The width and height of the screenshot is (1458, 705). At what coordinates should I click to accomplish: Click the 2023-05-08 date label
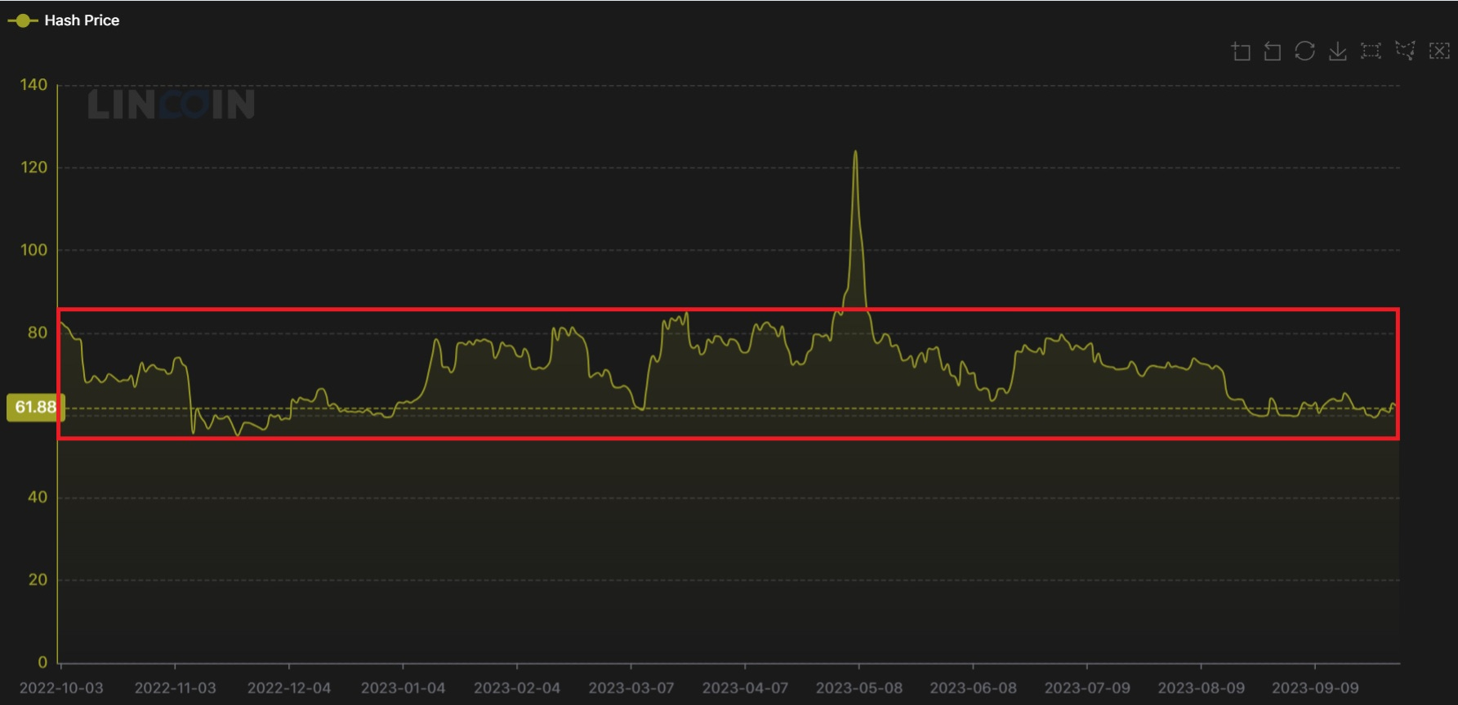(x=859, y=688)
